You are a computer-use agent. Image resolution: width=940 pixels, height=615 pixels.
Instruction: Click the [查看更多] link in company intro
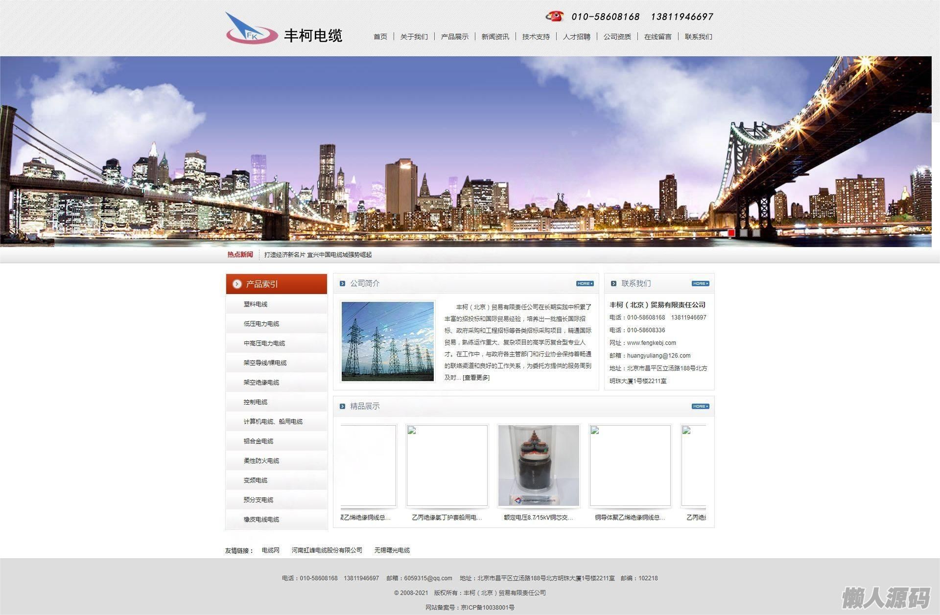click(476, 377)
